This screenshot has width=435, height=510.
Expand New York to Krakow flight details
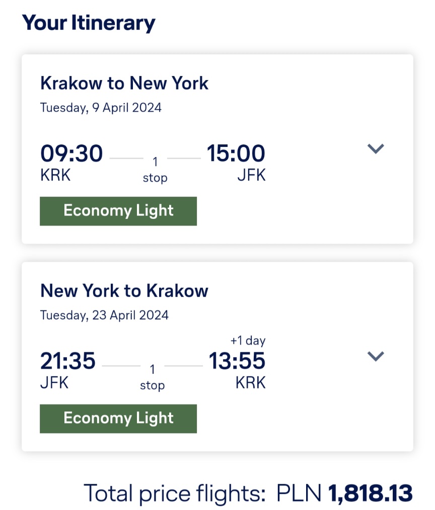point(376,356)
